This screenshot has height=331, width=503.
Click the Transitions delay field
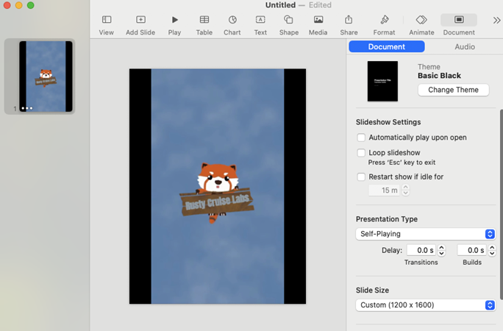[421, 250]
